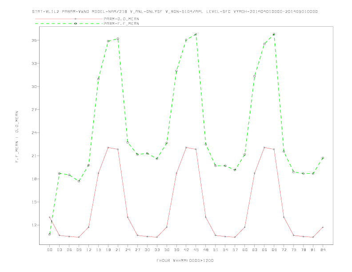Click x-axis tick label 15

tap(98, 250)
